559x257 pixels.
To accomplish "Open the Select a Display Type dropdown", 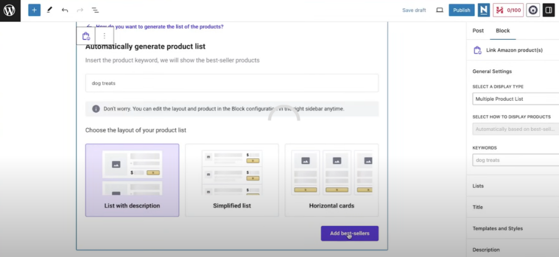I will click(516, 99).
